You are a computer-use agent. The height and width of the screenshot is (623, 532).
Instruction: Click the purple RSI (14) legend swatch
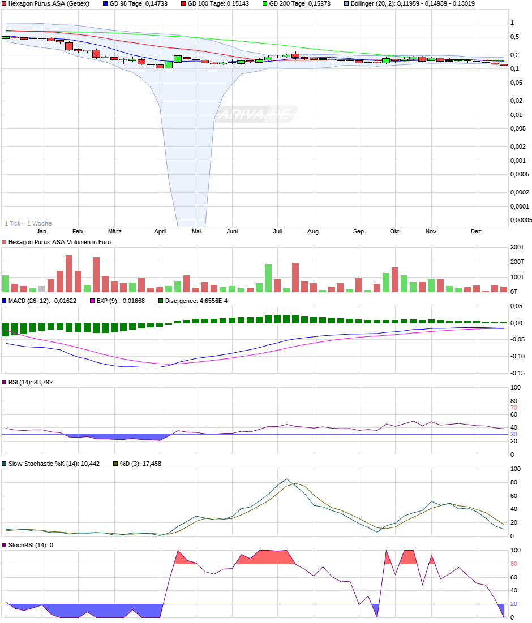click(4, 382)
